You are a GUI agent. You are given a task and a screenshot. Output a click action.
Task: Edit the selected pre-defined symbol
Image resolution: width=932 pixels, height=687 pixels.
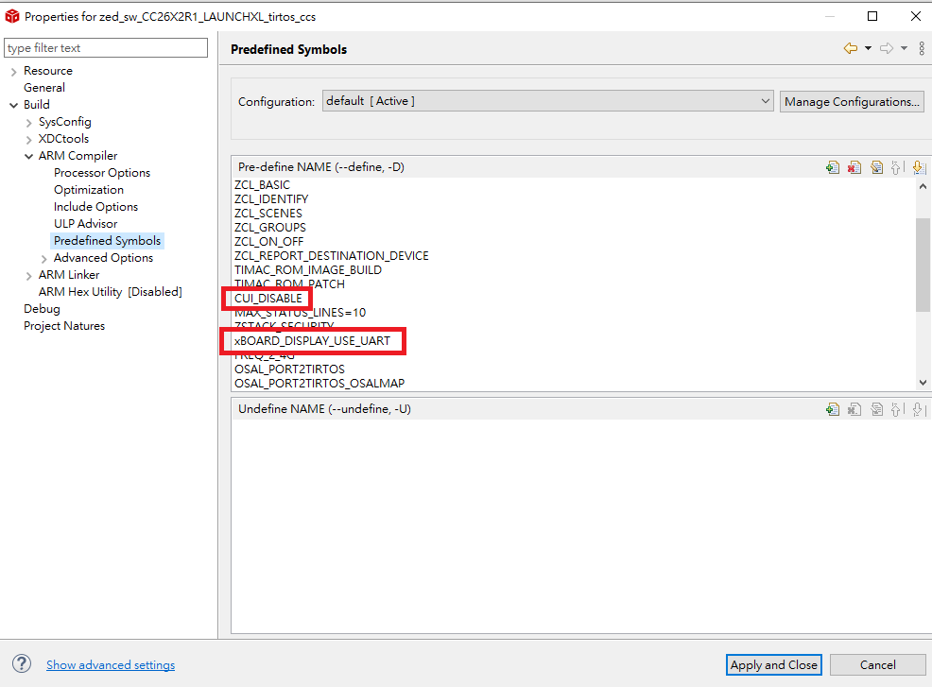pos(876,167)
